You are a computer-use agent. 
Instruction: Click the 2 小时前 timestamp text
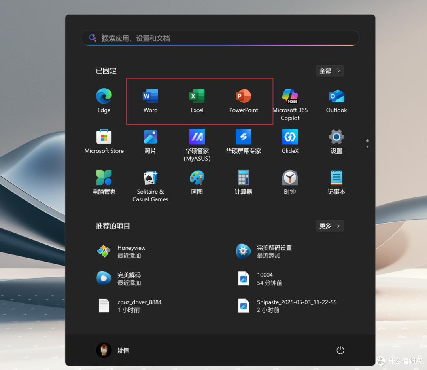pos(268,310)
